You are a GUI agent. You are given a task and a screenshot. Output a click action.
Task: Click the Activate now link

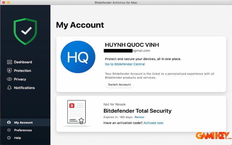click(x=153, y=123)
